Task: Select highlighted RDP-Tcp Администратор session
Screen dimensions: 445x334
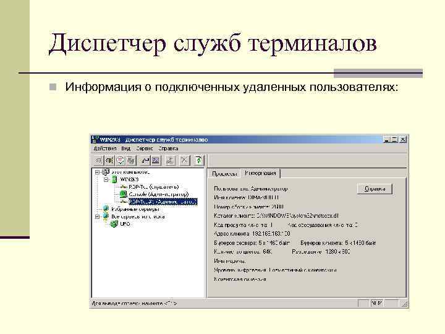Action: click(x=163, y=202)
